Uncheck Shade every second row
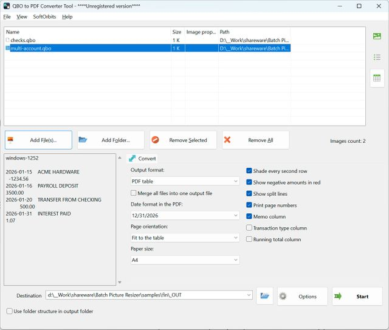 click(249, 171)
